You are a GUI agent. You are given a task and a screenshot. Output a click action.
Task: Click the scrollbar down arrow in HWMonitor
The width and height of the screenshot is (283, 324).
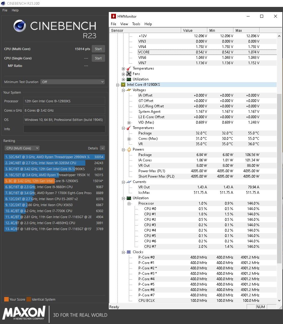[x=279, y=301]
